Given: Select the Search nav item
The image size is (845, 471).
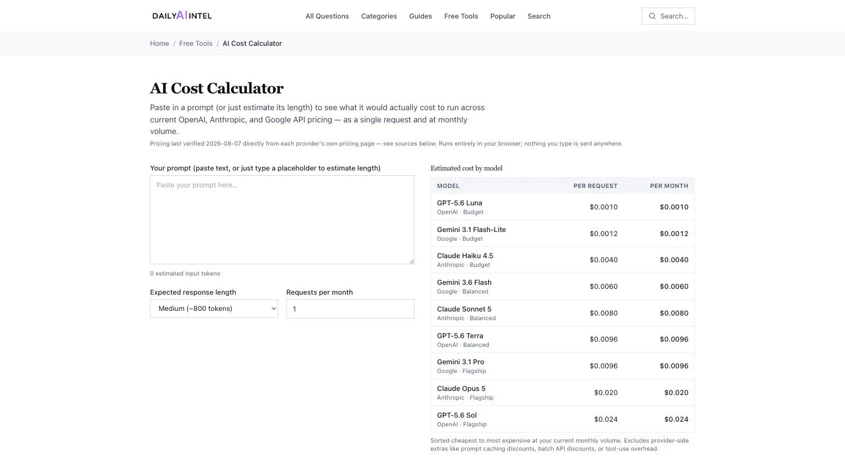Looking at the screenshot, I should coord(539,16).
